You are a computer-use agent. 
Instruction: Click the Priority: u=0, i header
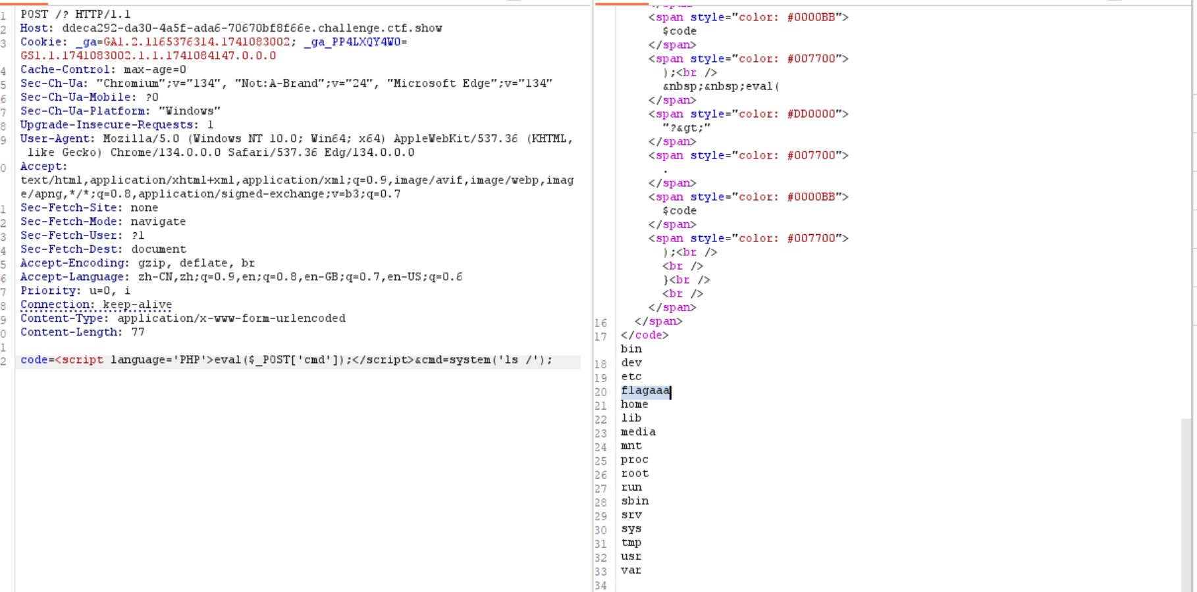[76, 290]
